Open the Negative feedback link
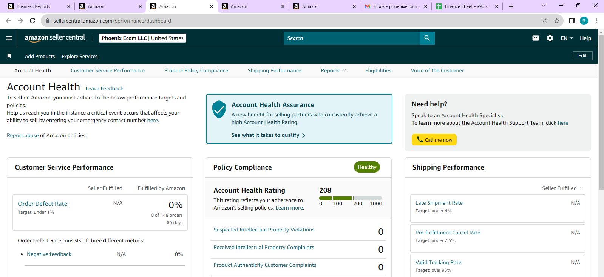Image resolution: width=604 pixels, height=277 pixels. click(x=49, y=254)
